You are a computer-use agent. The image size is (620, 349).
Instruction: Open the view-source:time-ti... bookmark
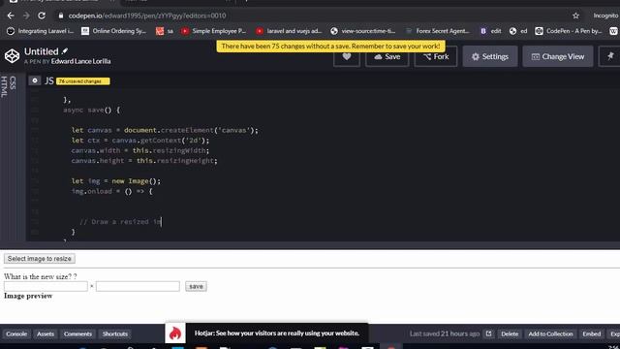coord(363,31)
